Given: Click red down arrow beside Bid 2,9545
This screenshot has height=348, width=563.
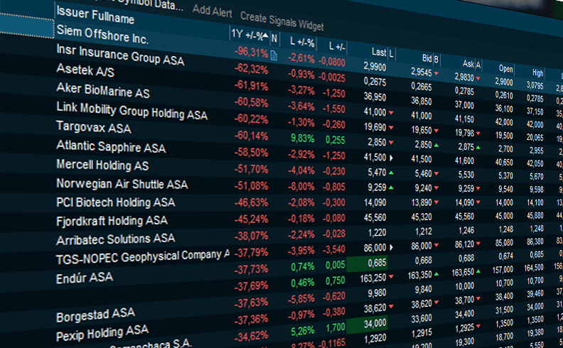Looking at the screenshot, I should point(436,73).
